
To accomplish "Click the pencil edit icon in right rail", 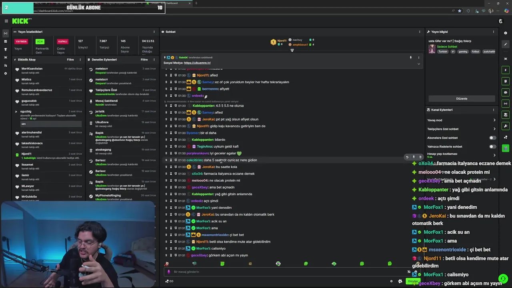I will 506,44.
